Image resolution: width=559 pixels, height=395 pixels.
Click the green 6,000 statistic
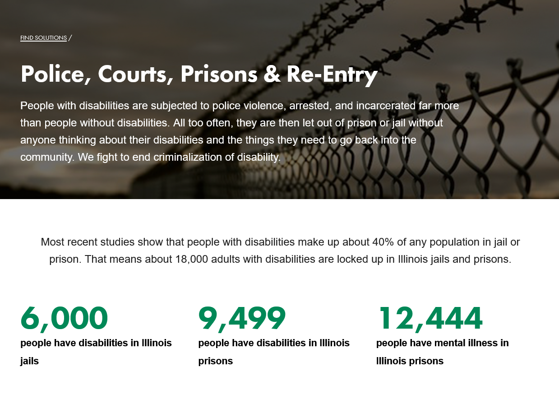click(64, 318)
